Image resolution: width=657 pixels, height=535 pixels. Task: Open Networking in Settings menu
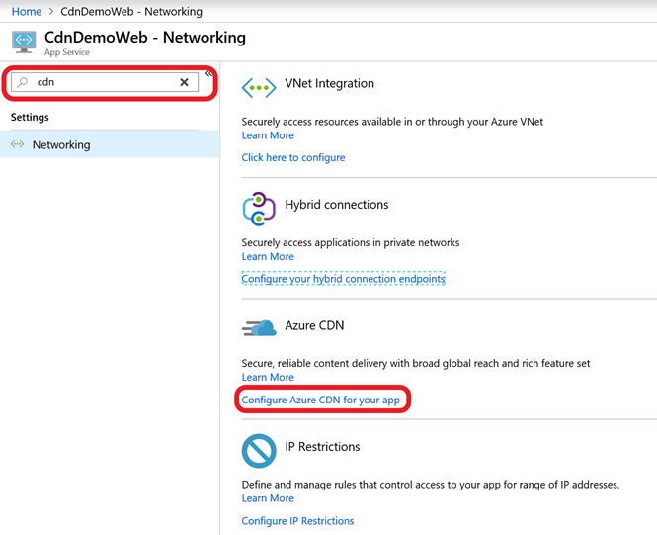pyautogui.click(x=109, y=144)
